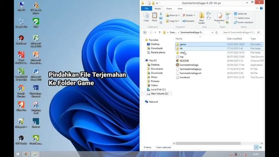279x157 pixels.
Task: Click the Search SummertimeSaga search field
Action: [241, 32]
